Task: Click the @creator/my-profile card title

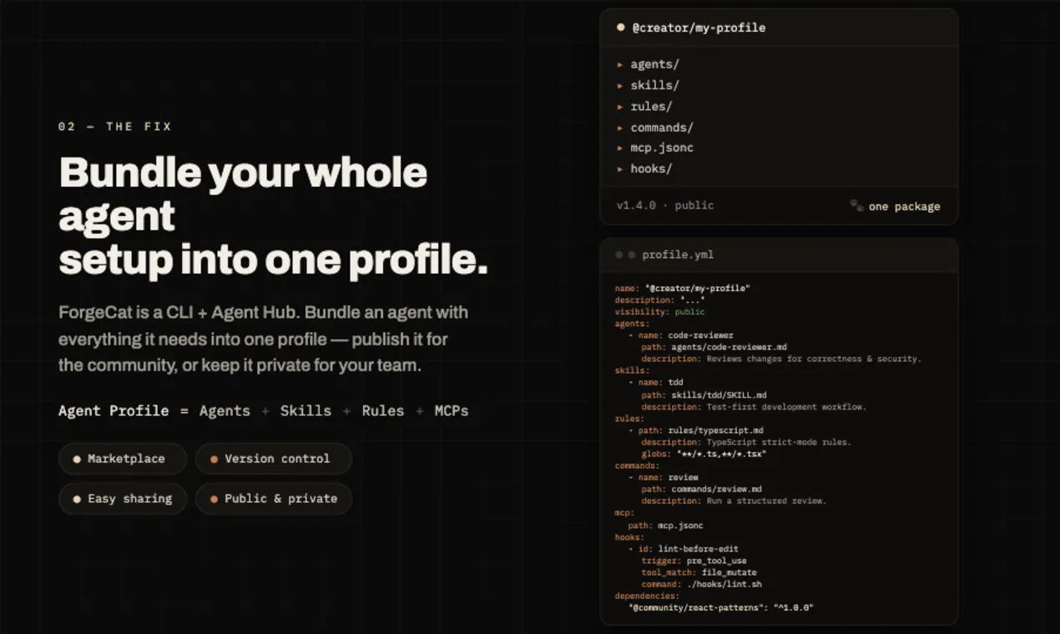Action: coord(699,28)
